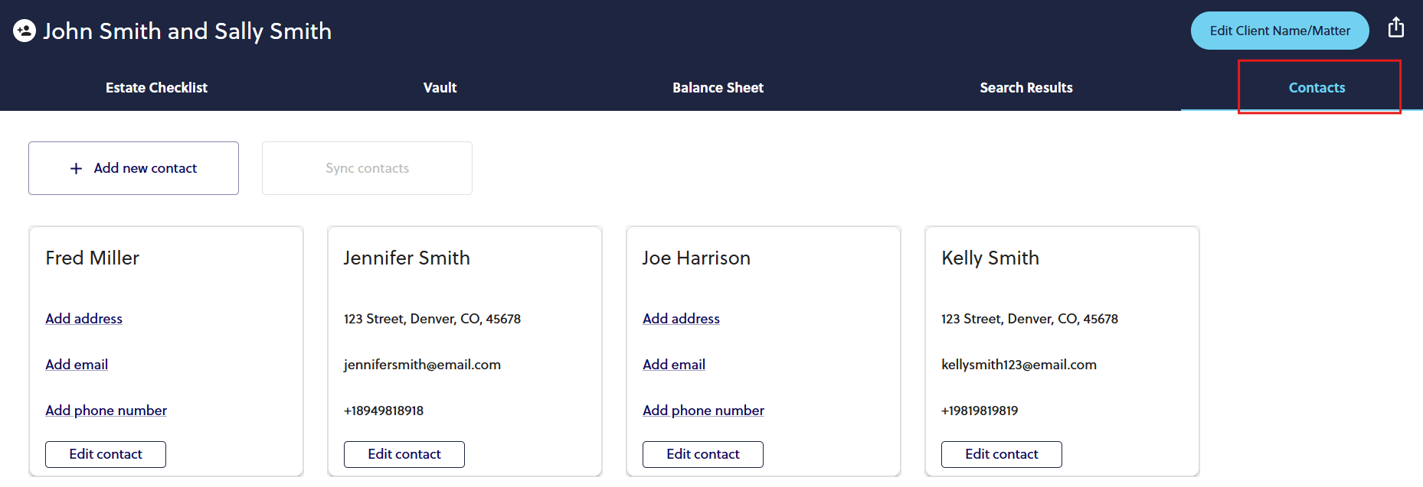Screen dimensions: 1423x487
Task: Open the Estate Checklist tab
Action: 156,88
